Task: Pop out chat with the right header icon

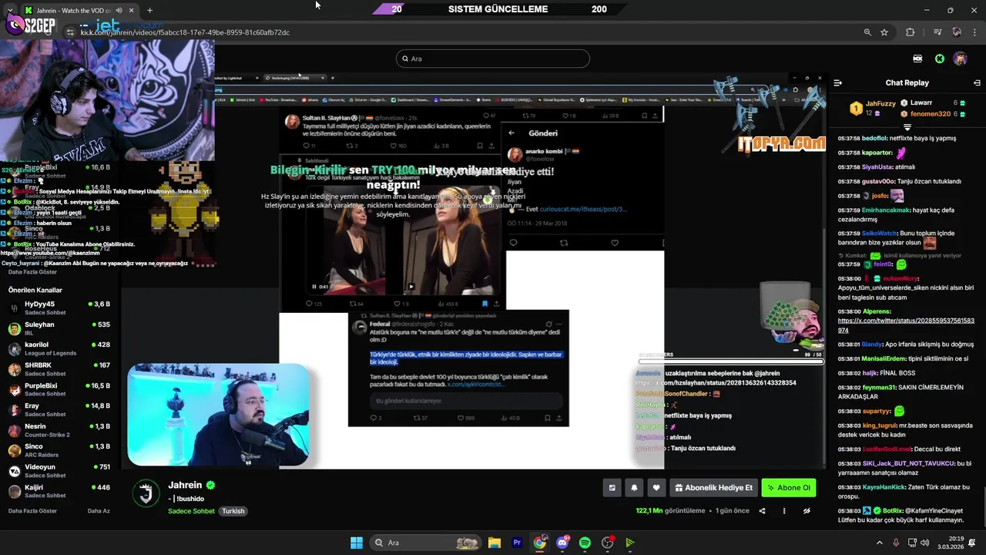Action: coord(977,82)
